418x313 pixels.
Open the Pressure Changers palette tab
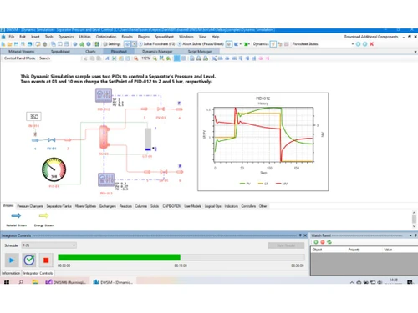pos(30,206)
